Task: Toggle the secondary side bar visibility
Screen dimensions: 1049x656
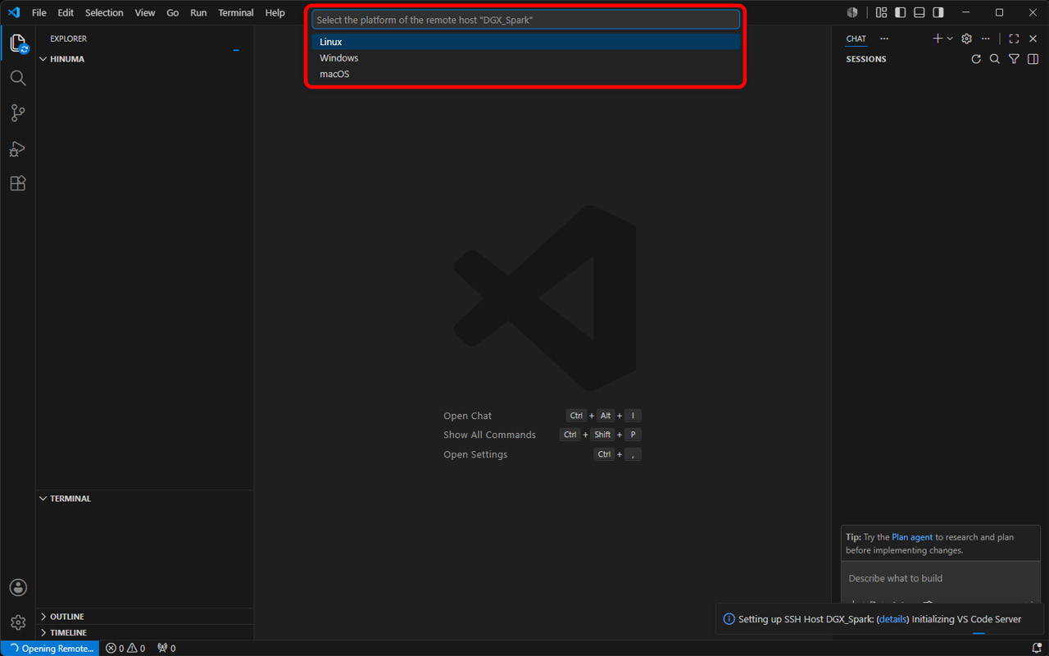Action: coord(938,12)
